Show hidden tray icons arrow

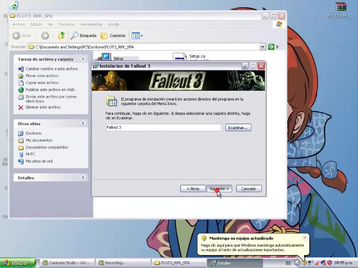(297, 263)
